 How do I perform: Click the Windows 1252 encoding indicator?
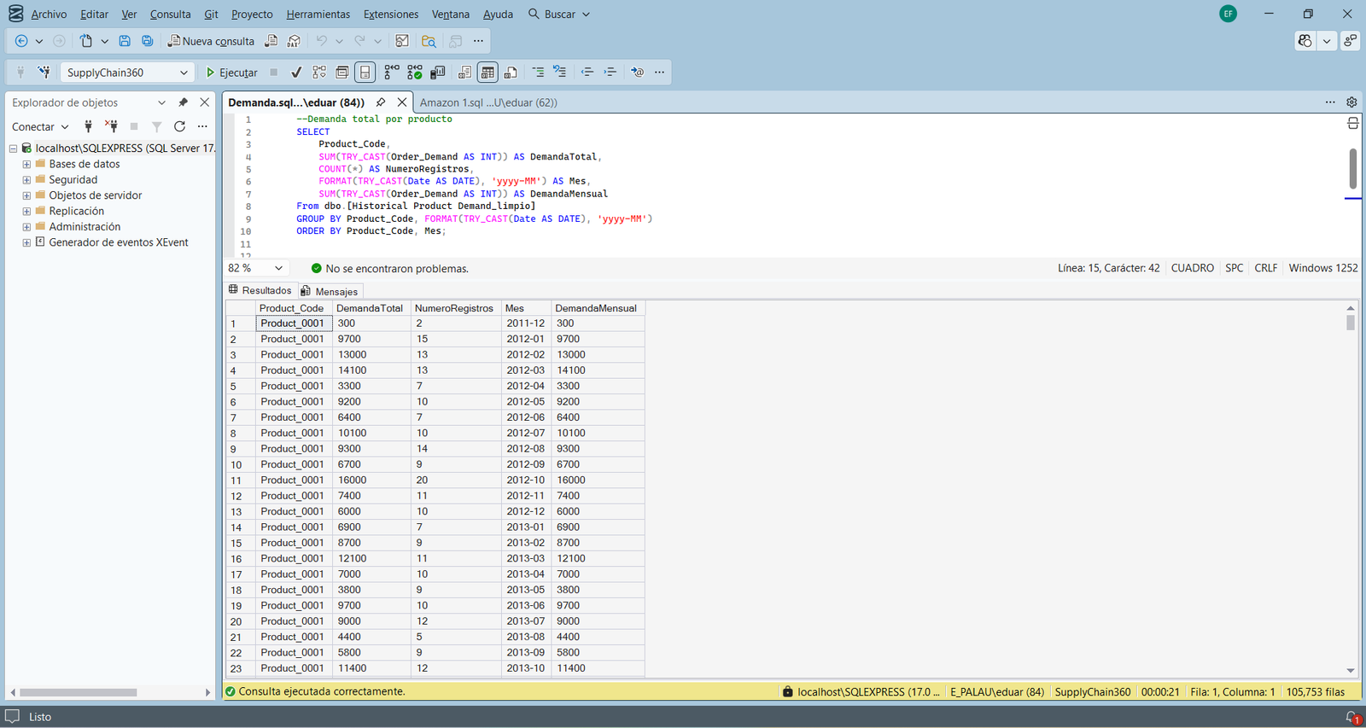point(1323,268)
